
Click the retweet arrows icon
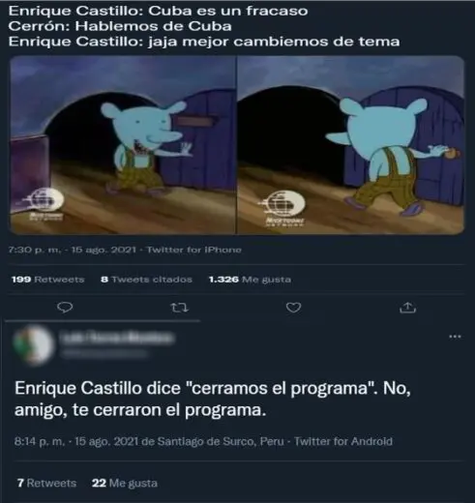[179, 308]
